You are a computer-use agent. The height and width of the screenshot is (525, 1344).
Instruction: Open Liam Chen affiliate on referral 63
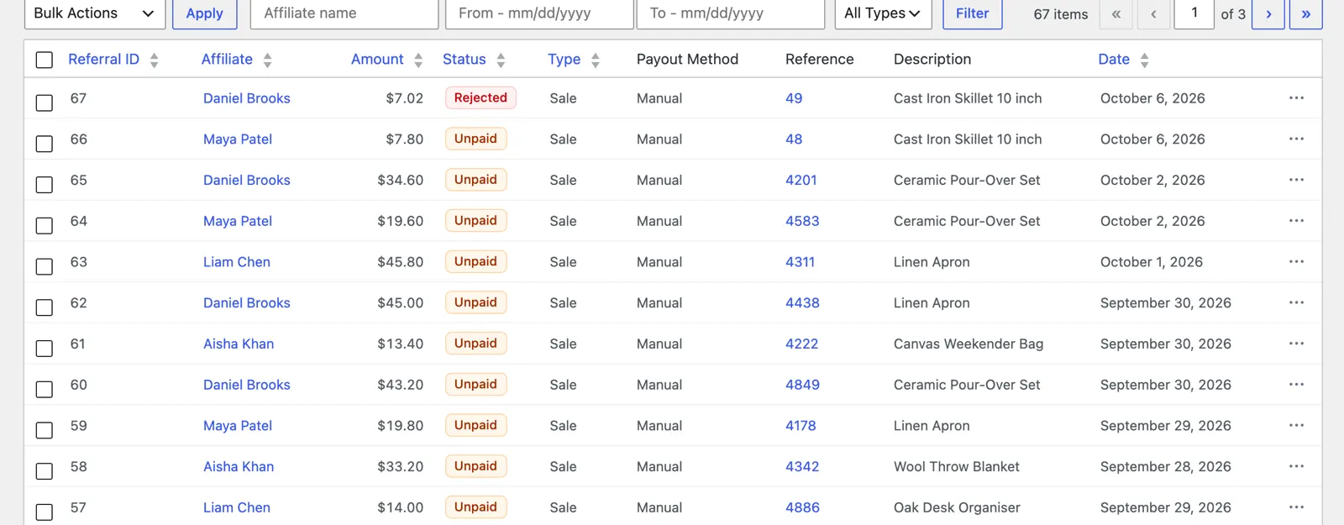[x=237, y=262]
